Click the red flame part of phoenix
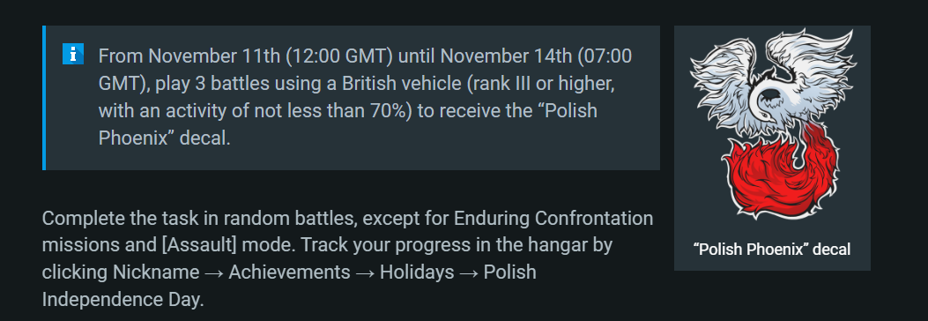Screen dimensions: 928x321 [778, 173]
